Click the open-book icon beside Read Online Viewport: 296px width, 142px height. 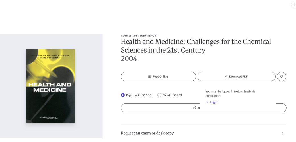pos(149,77)
